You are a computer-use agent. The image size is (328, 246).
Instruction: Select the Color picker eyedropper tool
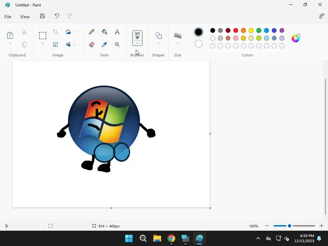(x=104, y=44)
